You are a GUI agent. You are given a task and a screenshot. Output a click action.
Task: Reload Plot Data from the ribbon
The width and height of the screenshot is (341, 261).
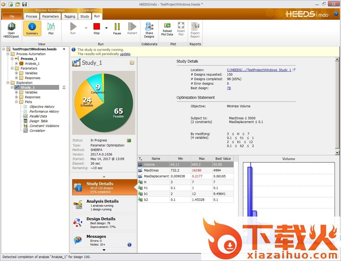(x=167, y=26)
